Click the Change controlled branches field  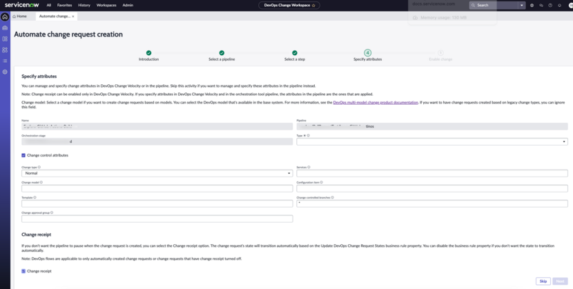(432, 203)
